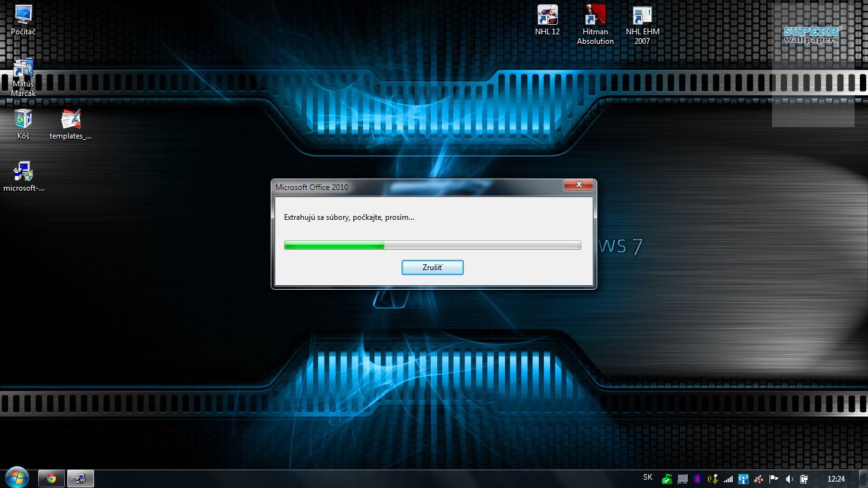
Task: Close the Microsoft Office 2010 dialog
Action: point(579,184)
